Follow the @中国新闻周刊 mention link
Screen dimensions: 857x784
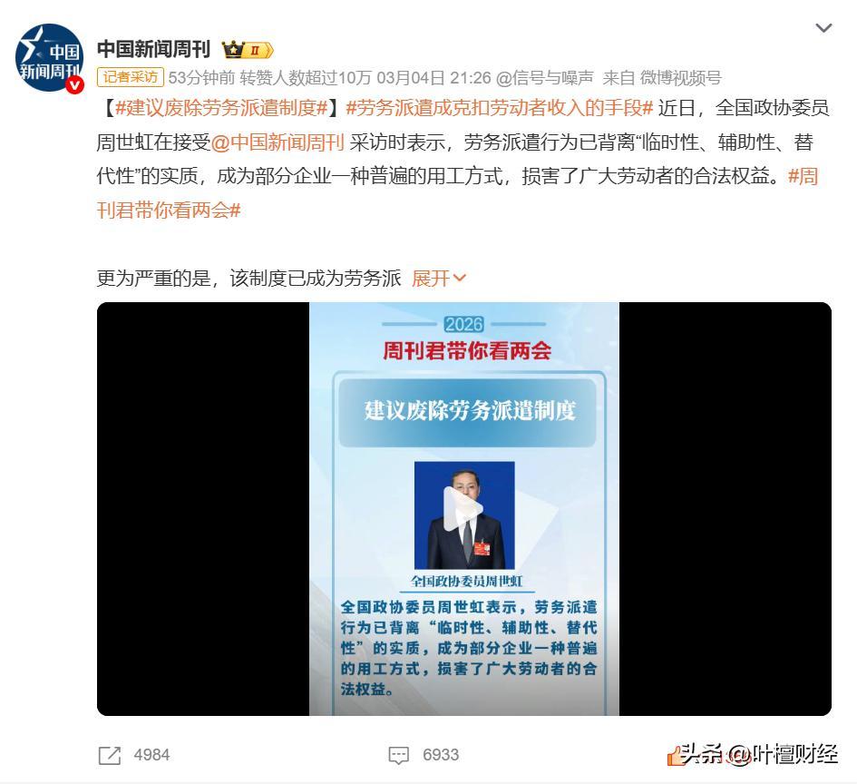(278, 142)
